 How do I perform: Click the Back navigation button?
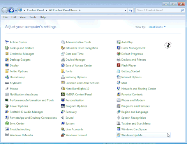point(5,10)
